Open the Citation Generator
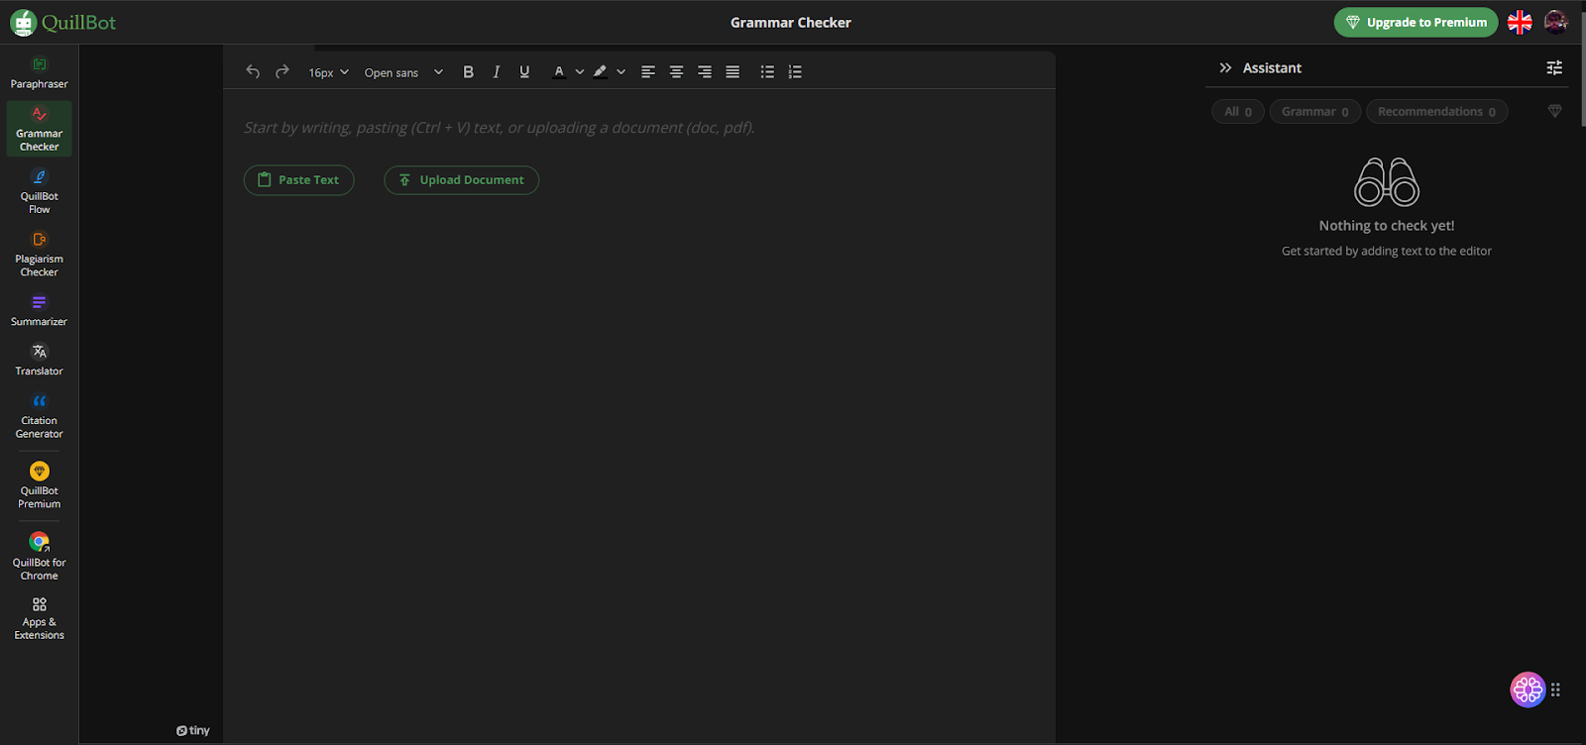The width and height of the screenshot is (1586, 745). coord(39,416)
